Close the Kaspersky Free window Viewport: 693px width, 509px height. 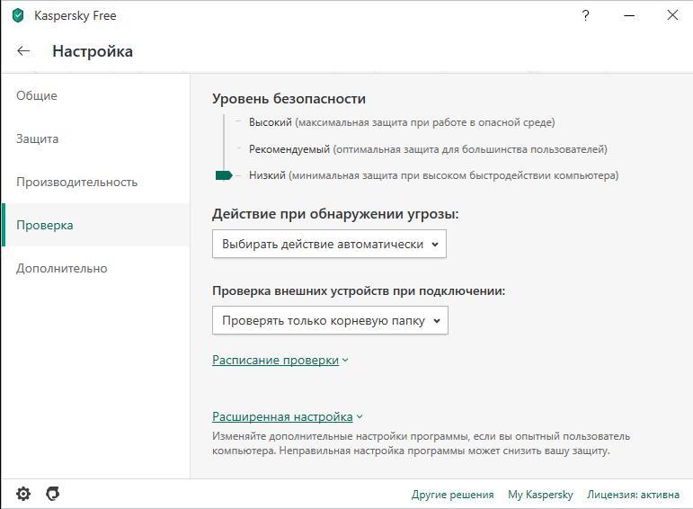click(x=672, y=15)
